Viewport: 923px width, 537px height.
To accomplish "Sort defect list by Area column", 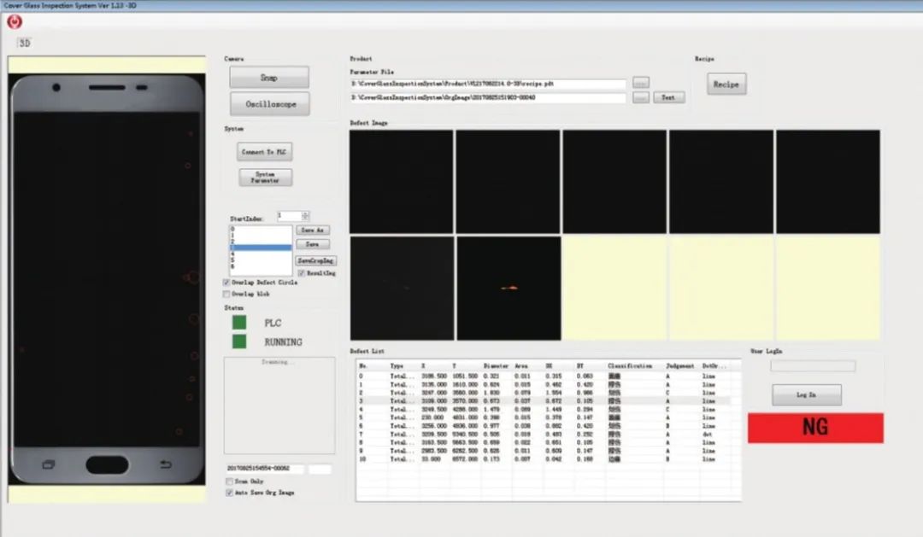I will [x=521, y=366].
